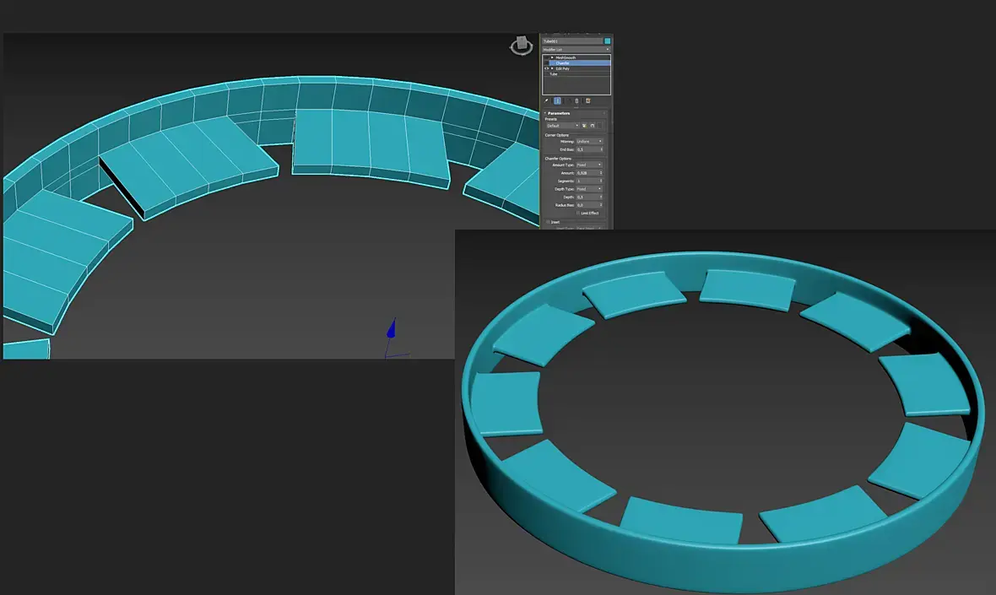Open the Modifier List dropdown
The image size is (996, 595).
[576, 50]
